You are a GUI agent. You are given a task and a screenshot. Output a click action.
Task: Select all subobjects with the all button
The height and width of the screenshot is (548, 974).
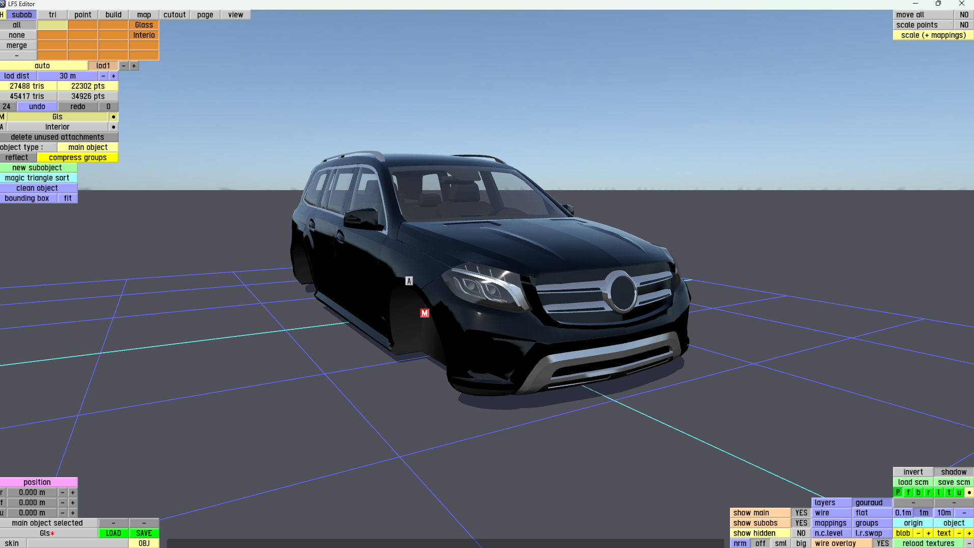(17, 25)
